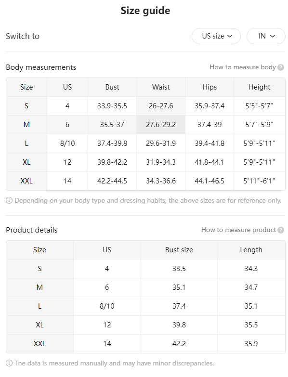Screen dimensions: 288x377
Task: Click the info icon before measured manually note
Action: [9, 363]
